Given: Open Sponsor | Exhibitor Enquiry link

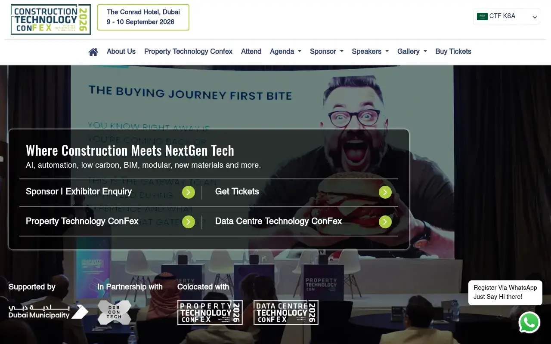Looking at the screenshot, I should pos(79,192).
